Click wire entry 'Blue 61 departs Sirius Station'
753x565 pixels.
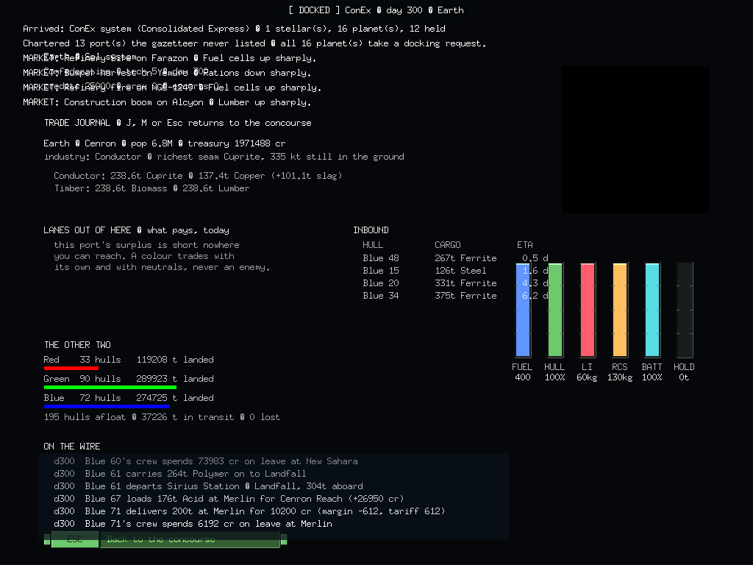pos(208,486)
